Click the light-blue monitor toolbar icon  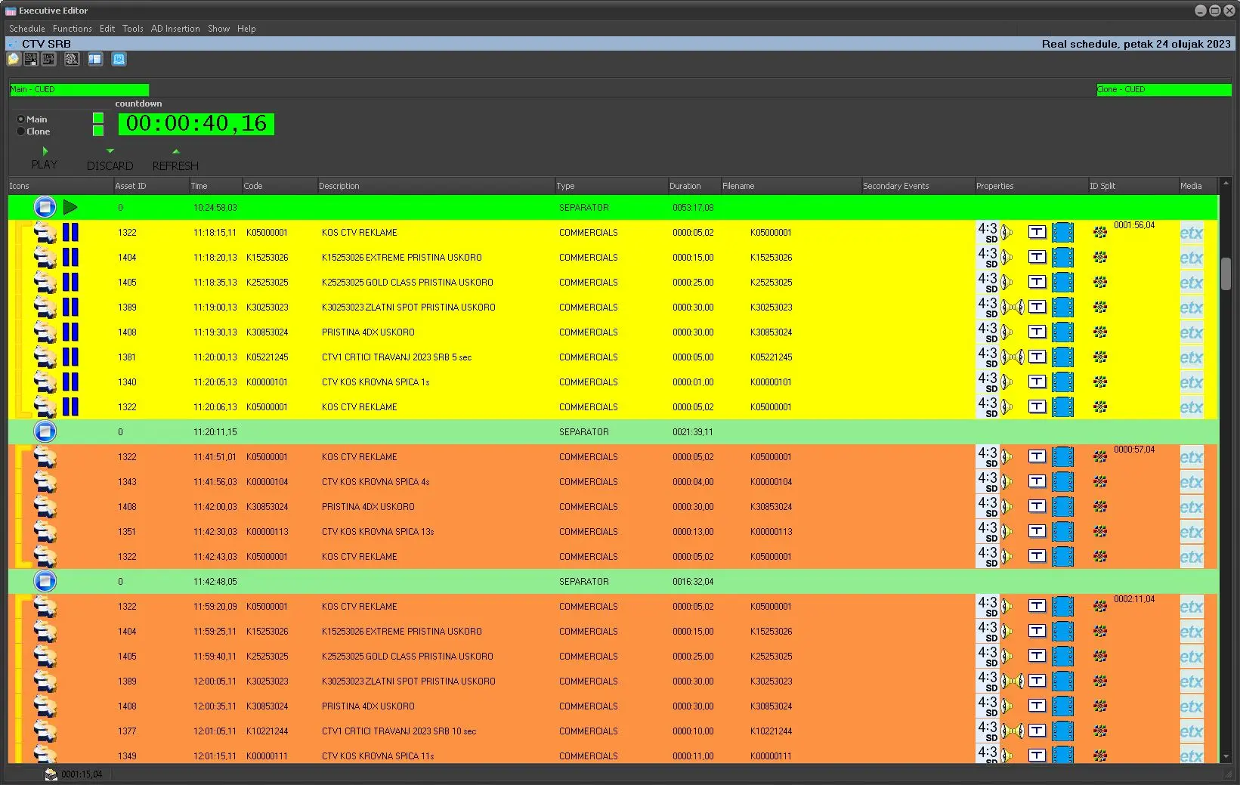pos(119,59)
